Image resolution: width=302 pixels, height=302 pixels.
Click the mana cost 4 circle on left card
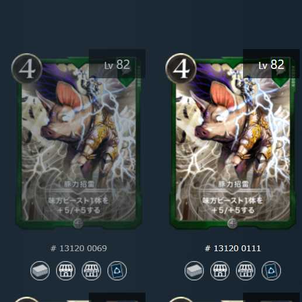[27, 69]
